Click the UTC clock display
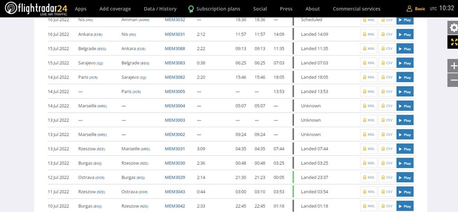 tap(442, 8)
